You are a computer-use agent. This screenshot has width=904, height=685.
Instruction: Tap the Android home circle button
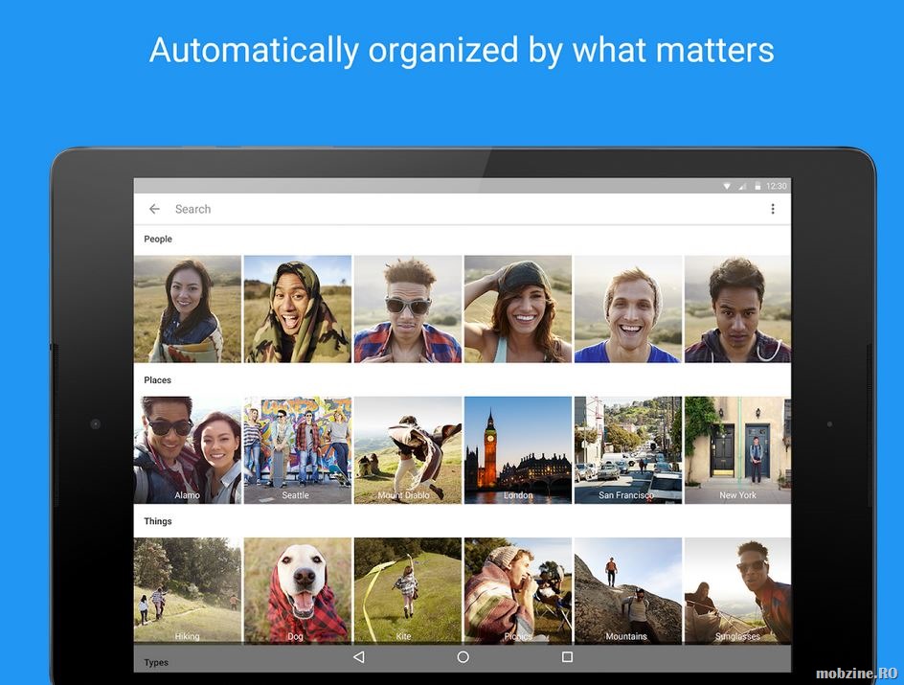463,657
